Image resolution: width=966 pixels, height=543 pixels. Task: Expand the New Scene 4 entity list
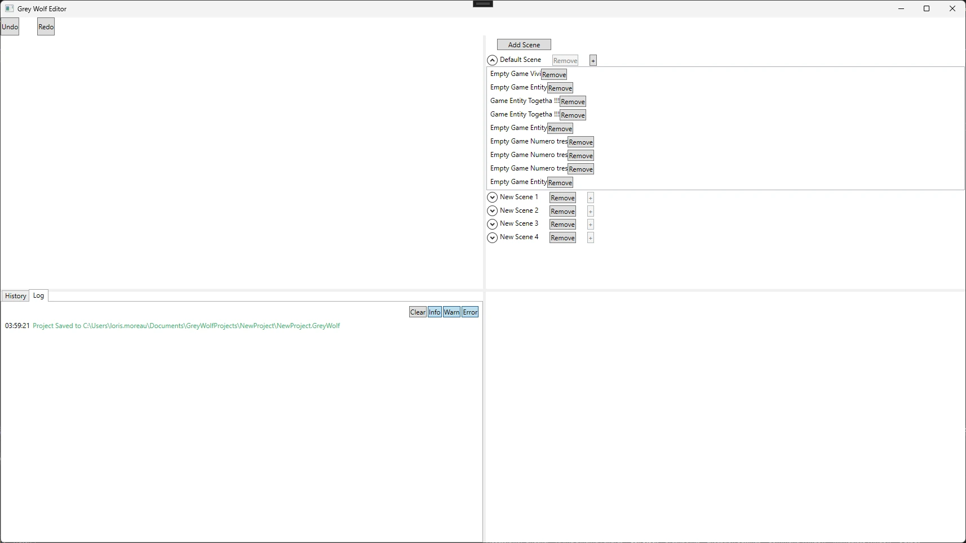click(492, 237)
